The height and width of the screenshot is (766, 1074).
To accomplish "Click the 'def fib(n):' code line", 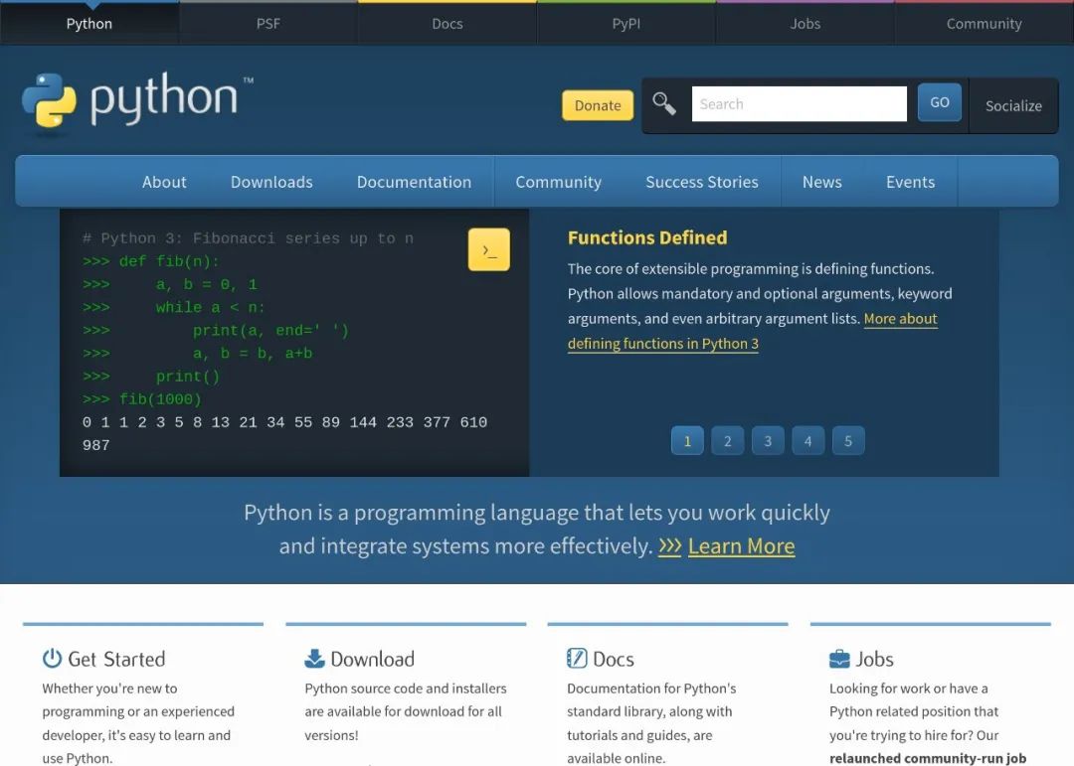I will click(x=151, y=261).
